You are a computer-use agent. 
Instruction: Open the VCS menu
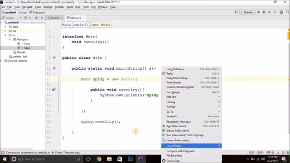93,7
